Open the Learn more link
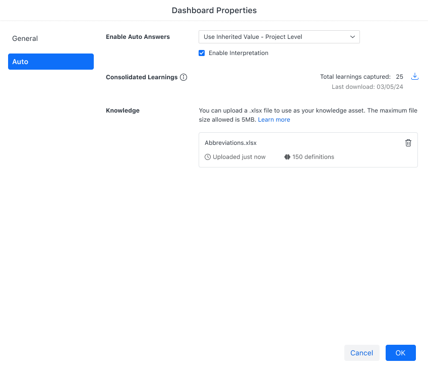 click(x=274, y=120)
